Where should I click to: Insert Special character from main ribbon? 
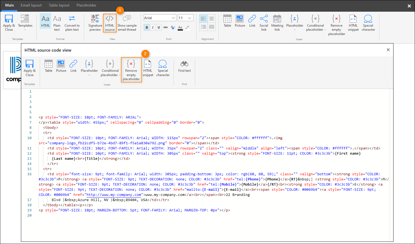(368, 23)
